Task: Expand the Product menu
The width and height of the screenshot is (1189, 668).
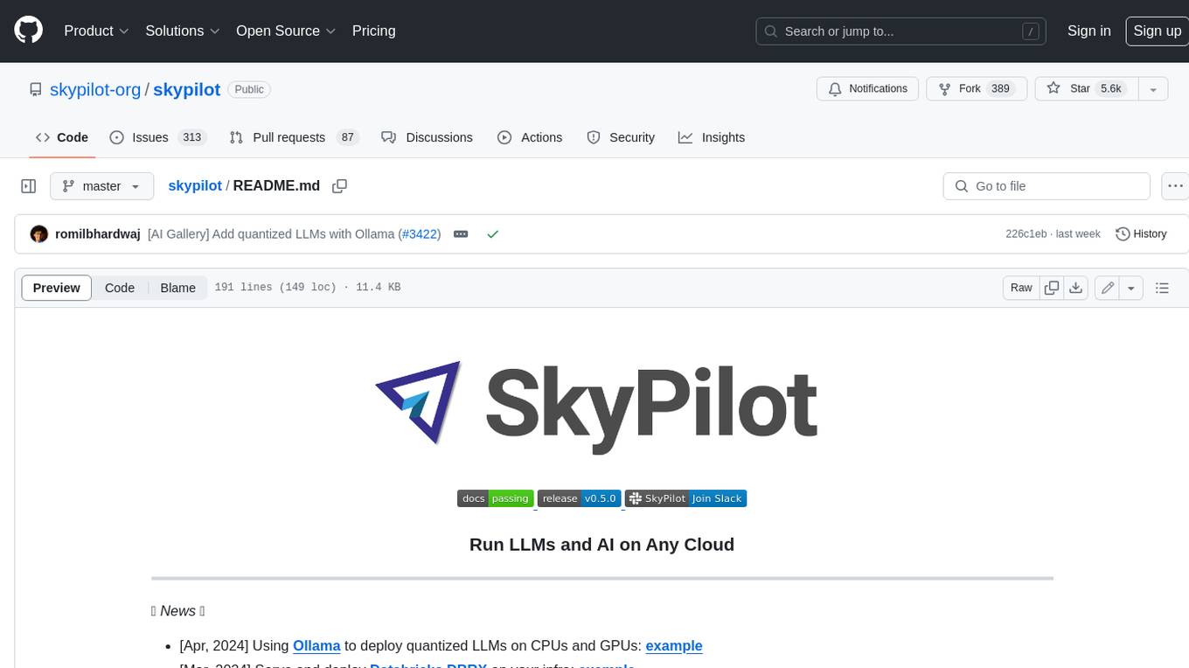Action: tap(96, 31)
